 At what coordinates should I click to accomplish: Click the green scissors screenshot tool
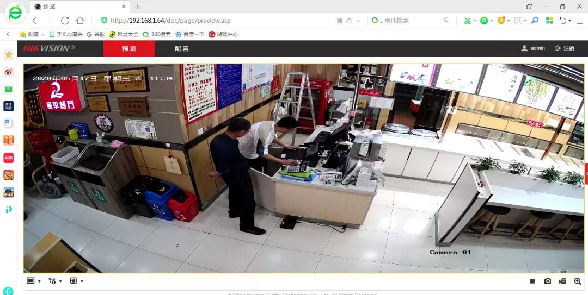coord(467,21)
